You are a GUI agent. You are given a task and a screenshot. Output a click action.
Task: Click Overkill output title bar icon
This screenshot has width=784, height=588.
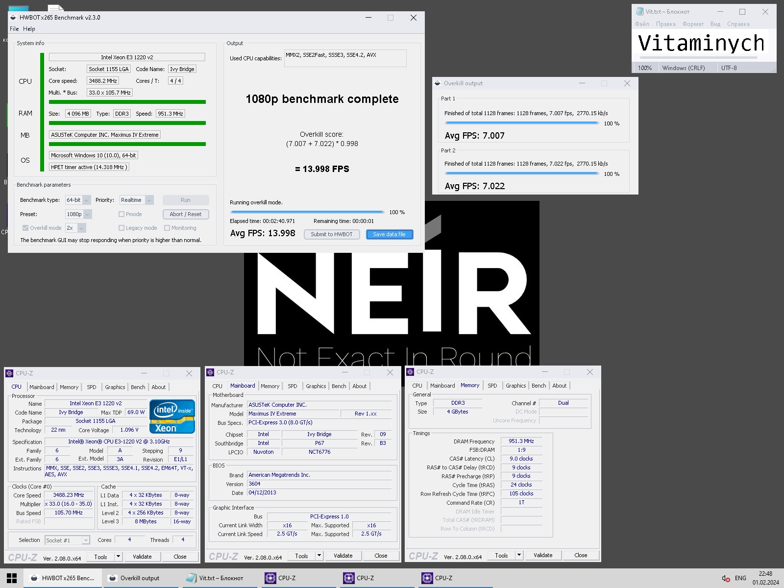point(438,83)
